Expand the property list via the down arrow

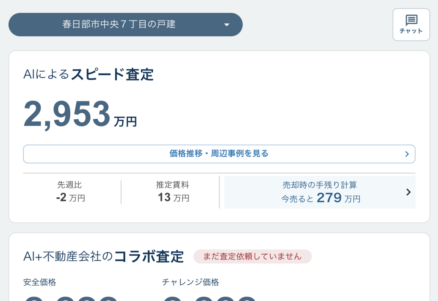point(227,25)
